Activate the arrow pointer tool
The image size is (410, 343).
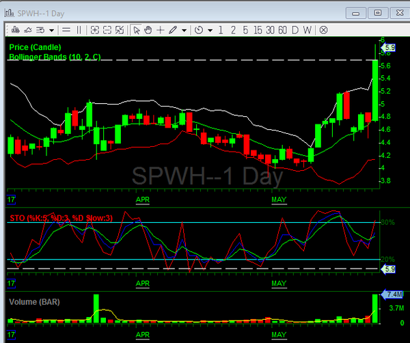click(x=136, y=30)
